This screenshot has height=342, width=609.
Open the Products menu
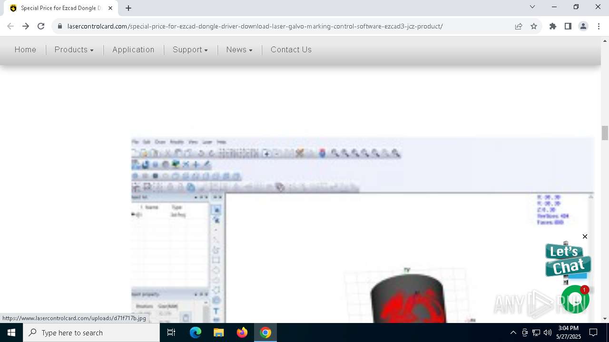[x=74, y=49]
